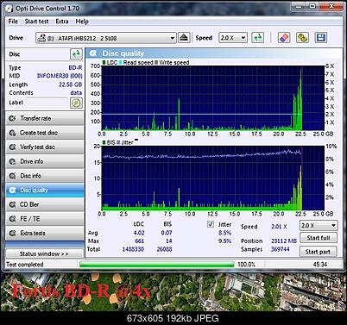
Task: Click the Position value 23112 MB
Action: point(284,241)
